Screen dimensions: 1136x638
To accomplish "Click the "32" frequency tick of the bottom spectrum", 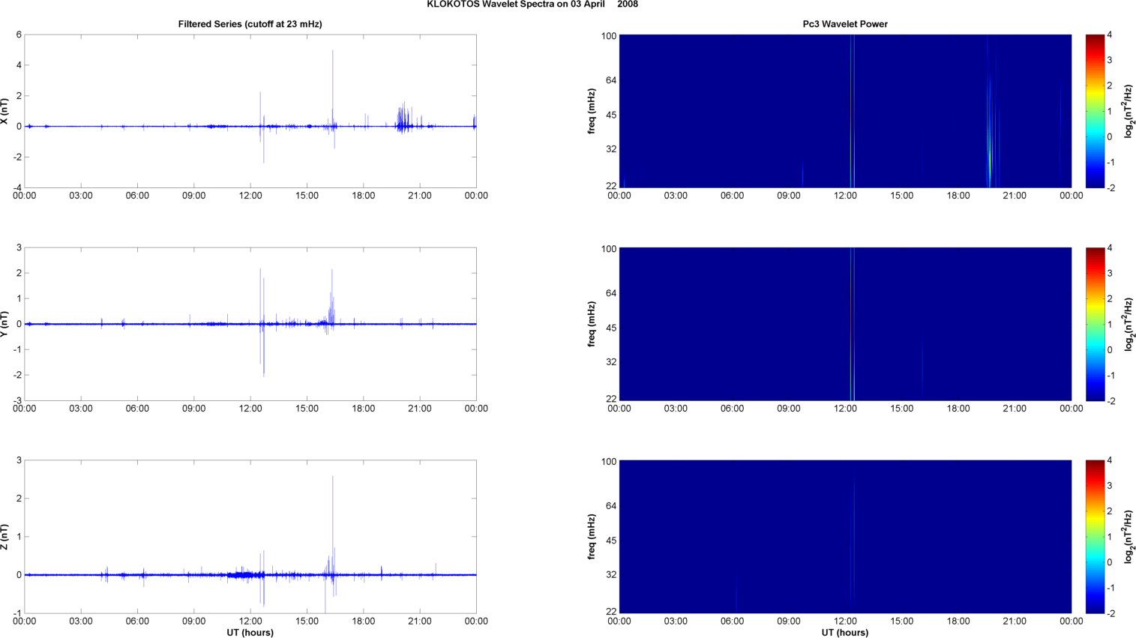I will [611, 575].
